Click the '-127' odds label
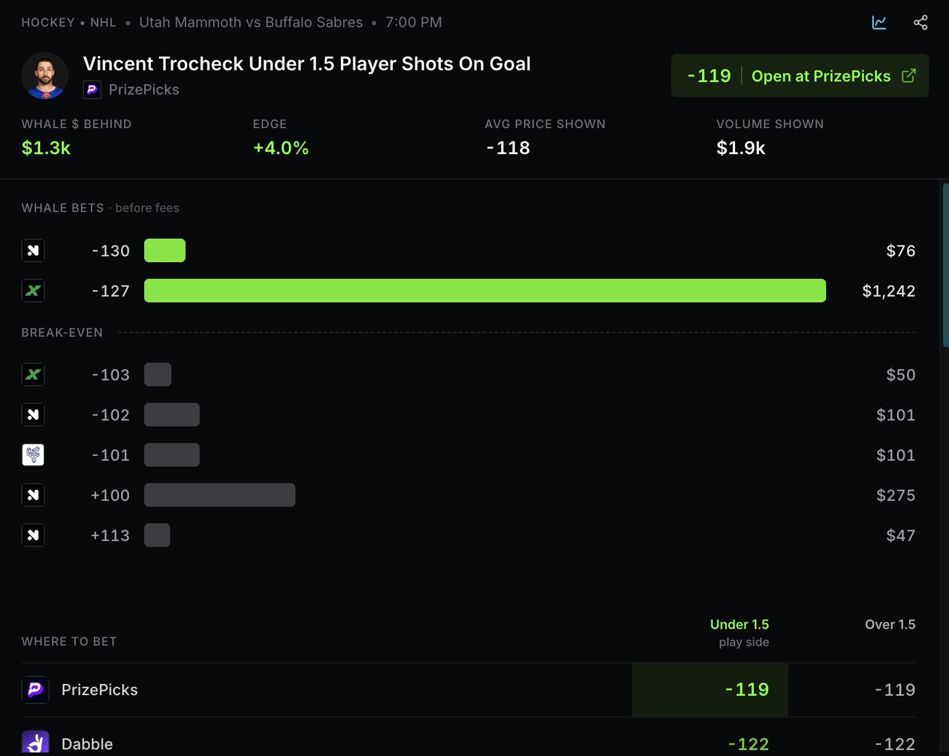This screenshot has height=756, width=949. tap(110, 291)
